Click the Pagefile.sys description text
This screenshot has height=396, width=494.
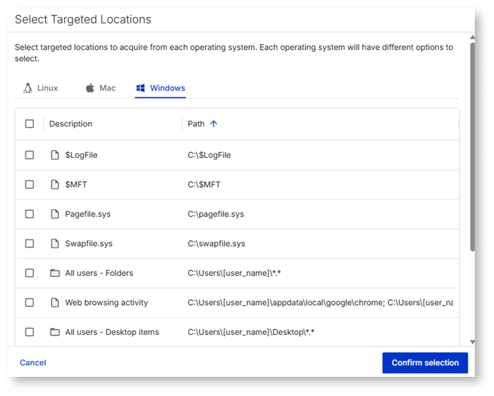pyautogui.click(x=88, y=214)
